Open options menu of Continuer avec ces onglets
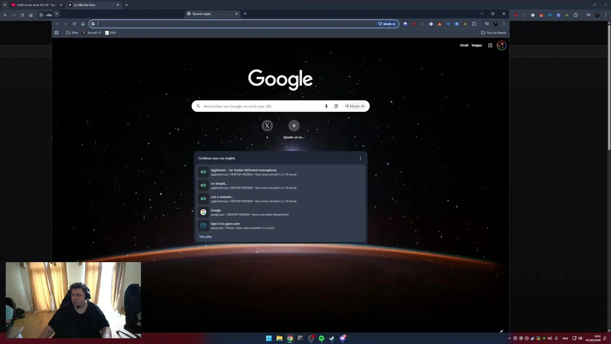 pos(360,158)
